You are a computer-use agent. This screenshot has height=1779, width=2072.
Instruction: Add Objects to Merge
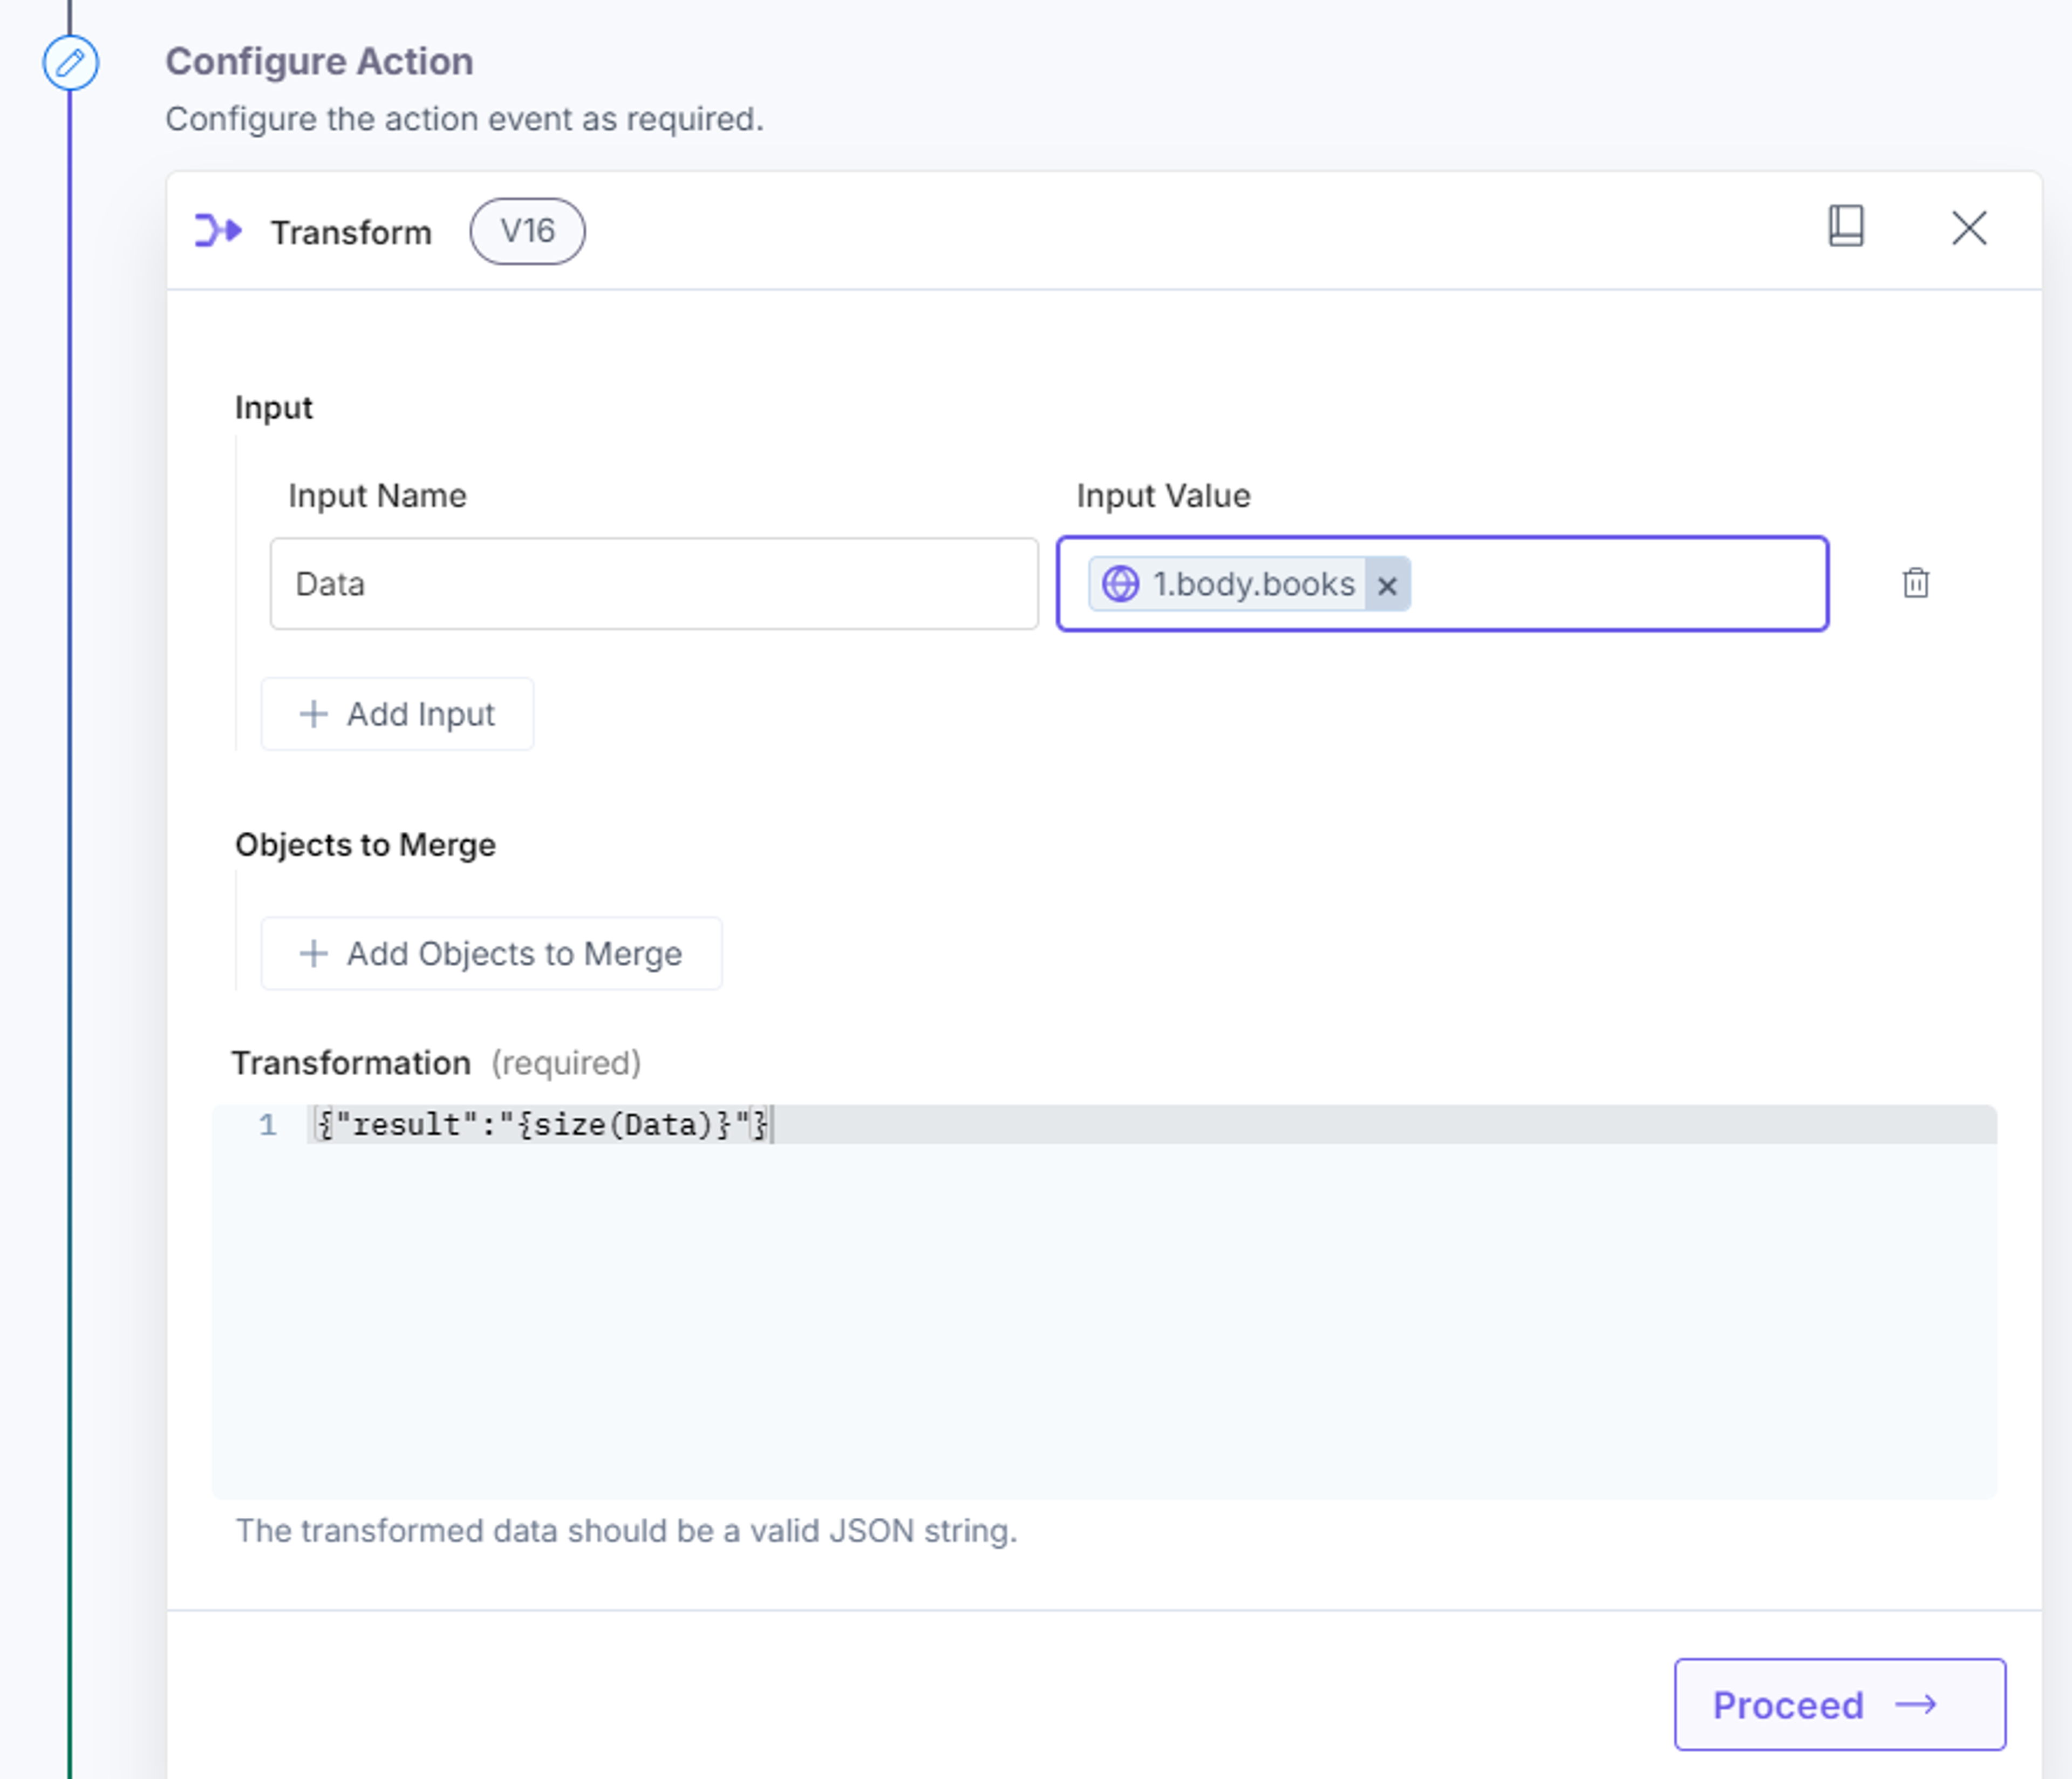click(491, 954)
